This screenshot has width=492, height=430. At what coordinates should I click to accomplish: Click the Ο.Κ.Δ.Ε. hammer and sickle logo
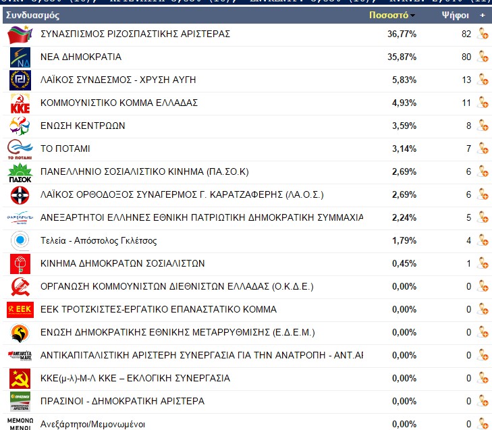click(20, 287)
